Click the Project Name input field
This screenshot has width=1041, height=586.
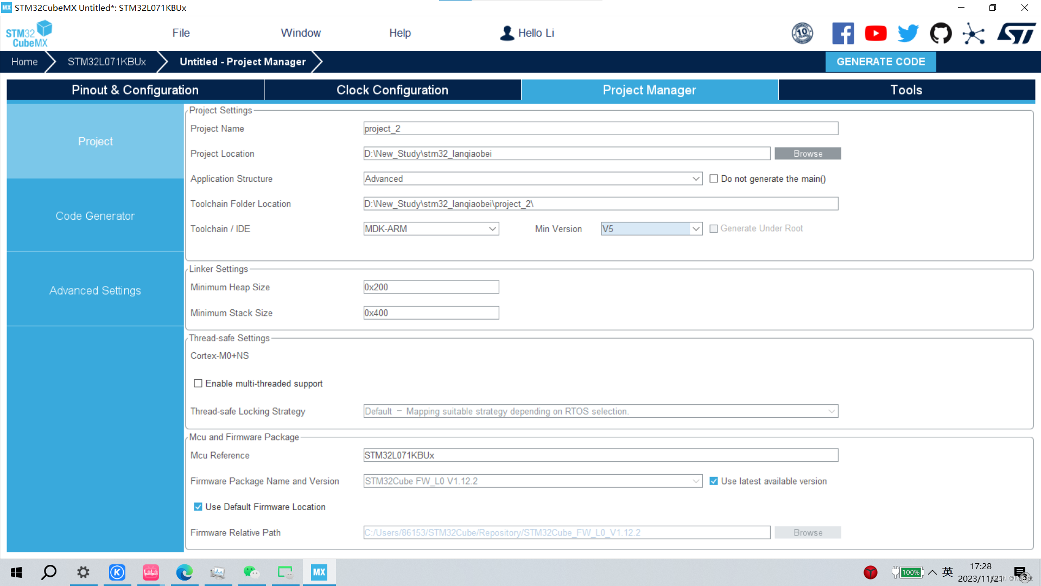tap(601, 129)
